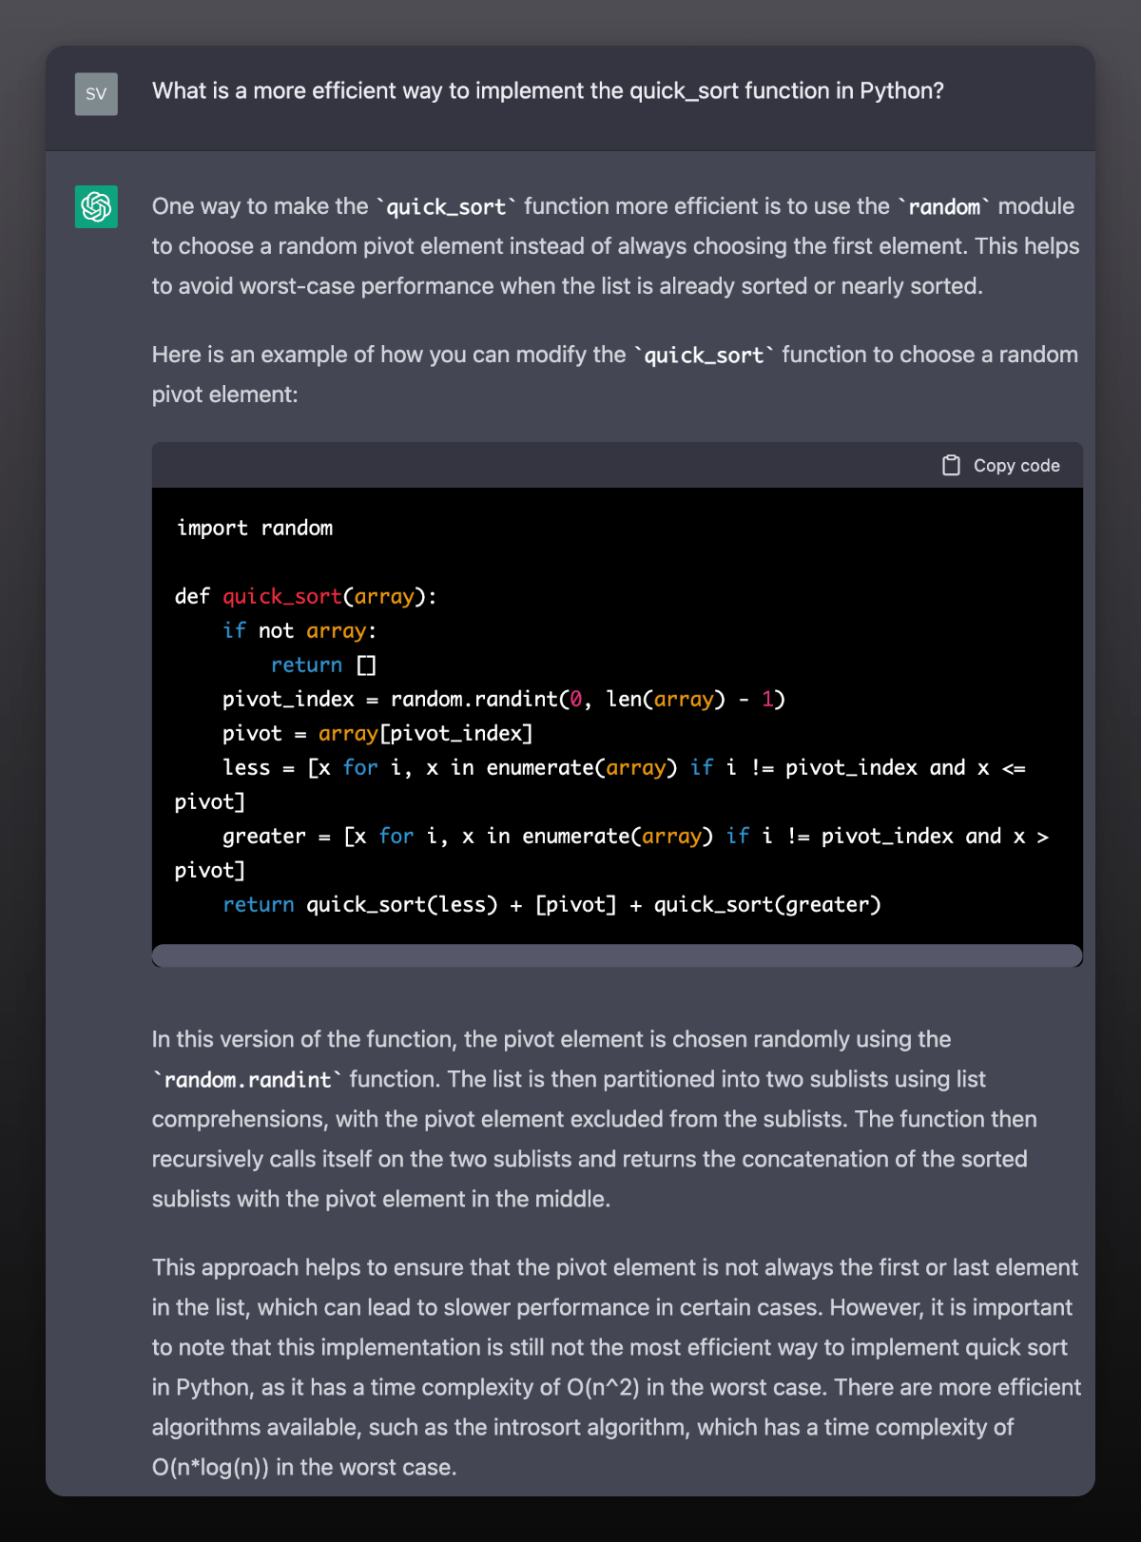Click the inline `random.randint` code text
Screen dimensions: 1141x1542
247,1079
